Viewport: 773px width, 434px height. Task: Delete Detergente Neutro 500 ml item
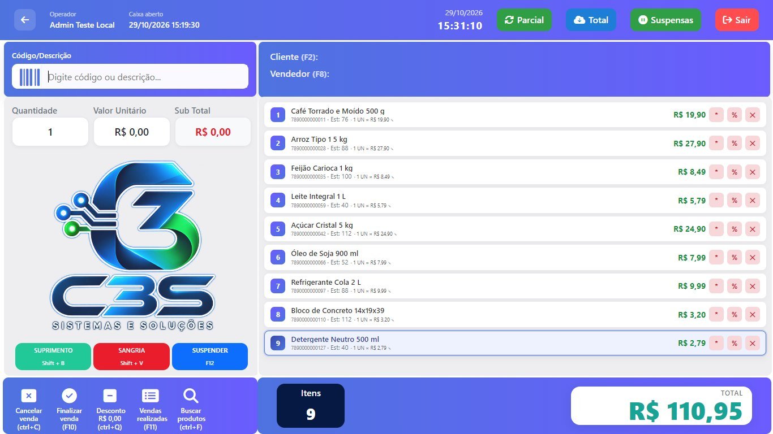click(x=753, y=343)
